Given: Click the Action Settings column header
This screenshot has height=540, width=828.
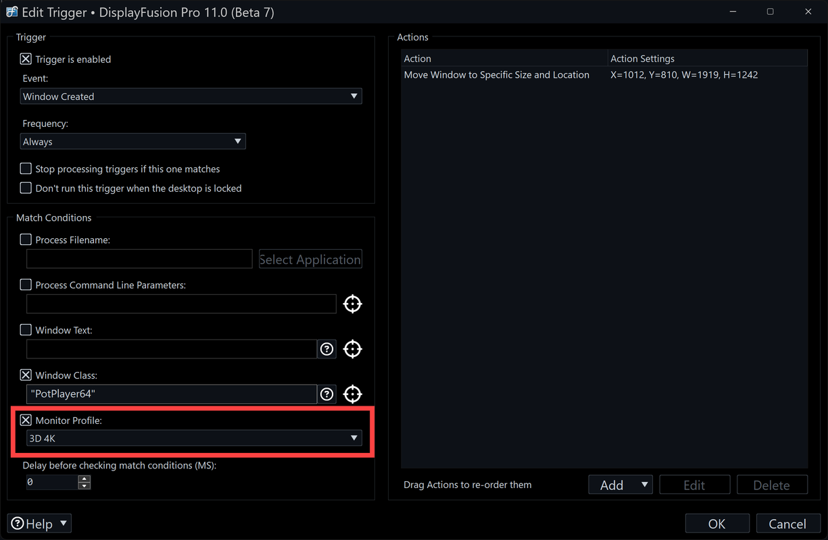Looking at the screenshot, I should [x=708, y=59].
